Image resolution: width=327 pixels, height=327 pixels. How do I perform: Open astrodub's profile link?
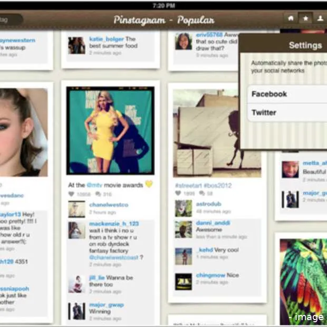pyautogui.click(x=208, y=204)
